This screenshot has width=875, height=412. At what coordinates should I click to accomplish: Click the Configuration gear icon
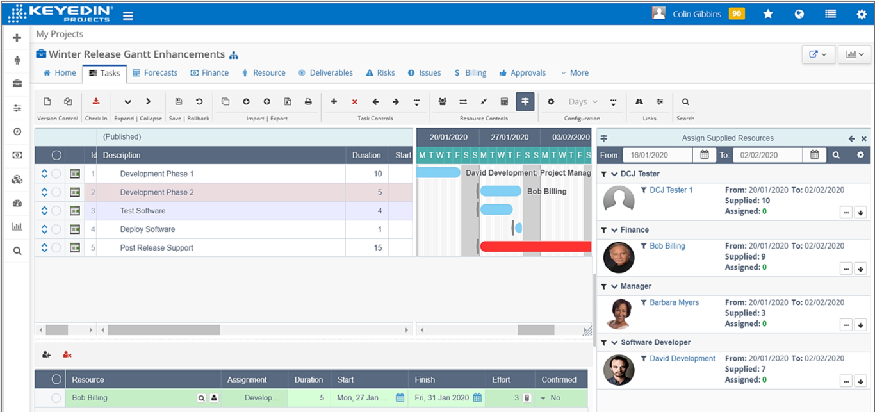551,101
